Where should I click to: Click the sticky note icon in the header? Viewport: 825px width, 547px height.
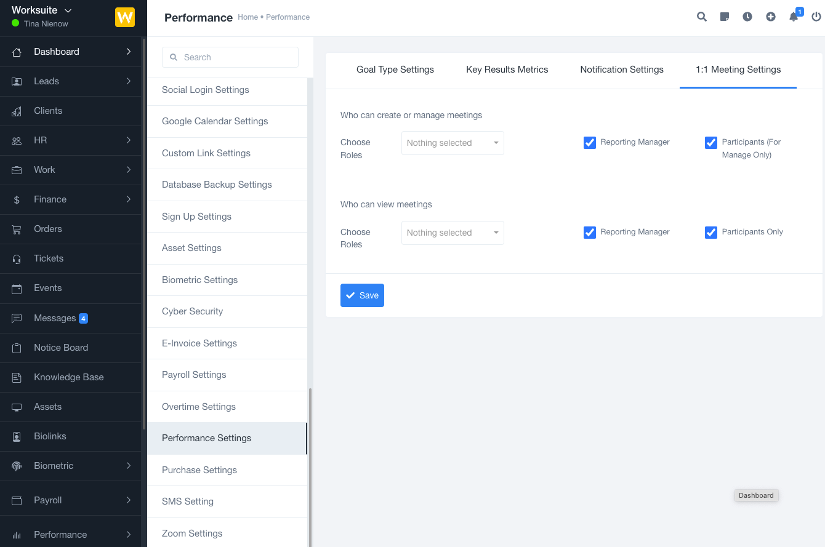tap(724, 17)
